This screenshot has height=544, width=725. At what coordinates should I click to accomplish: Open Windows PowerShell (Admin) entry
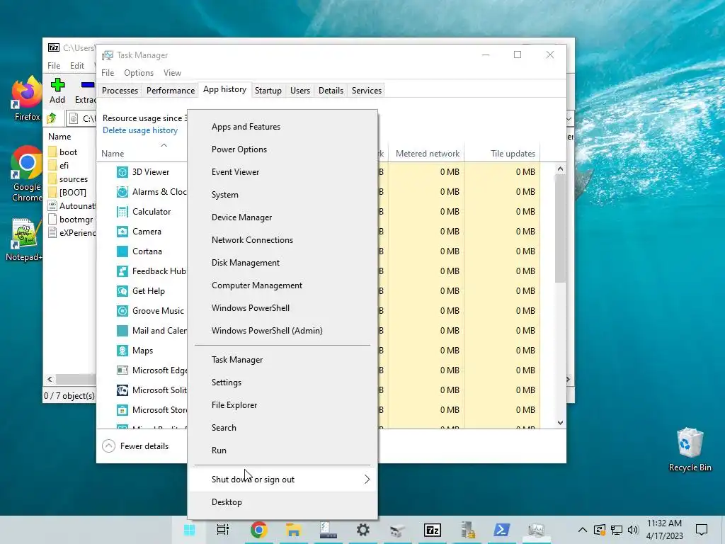tap(282, 331)
